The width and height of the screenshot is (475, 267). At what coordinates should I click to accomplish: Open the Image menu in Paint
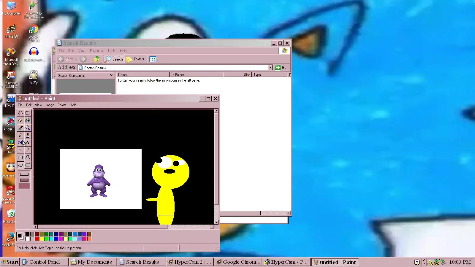[50, 105]
